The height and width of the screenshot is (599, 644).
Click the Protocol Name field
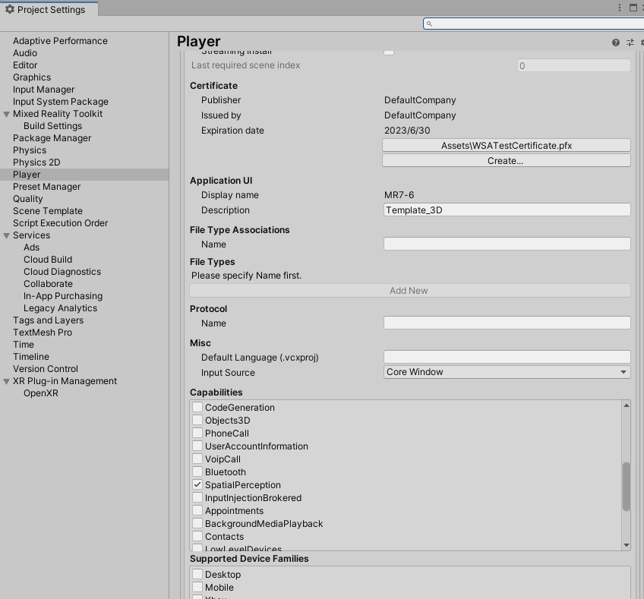pos(507,323)
